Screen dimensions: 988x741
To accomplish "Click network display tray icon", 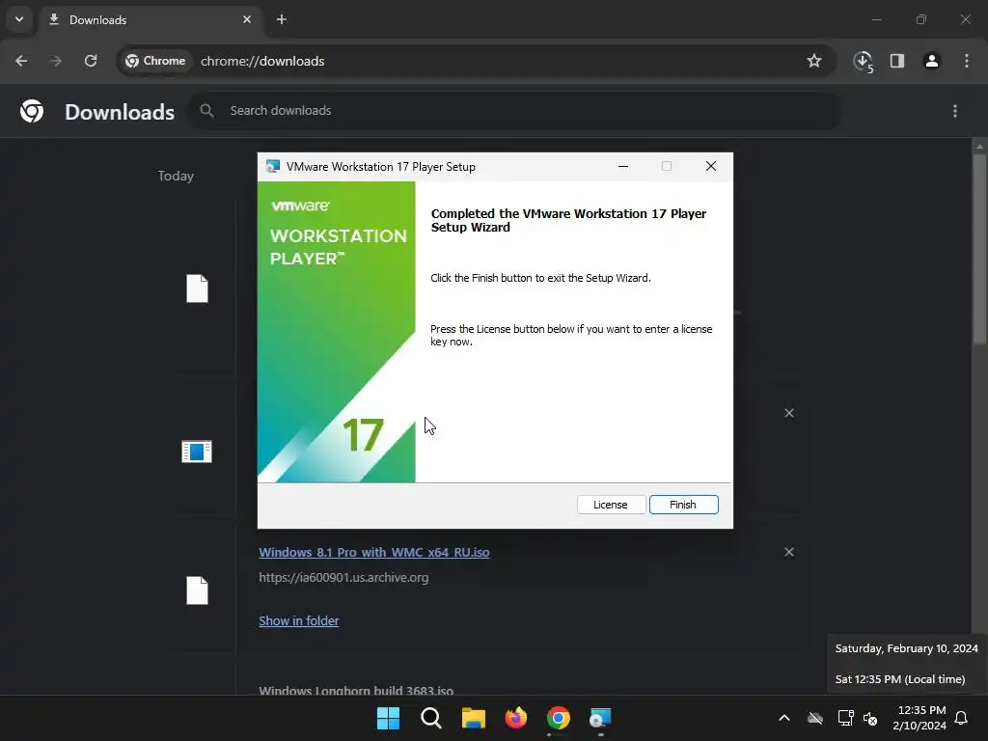I will point(845,718).
